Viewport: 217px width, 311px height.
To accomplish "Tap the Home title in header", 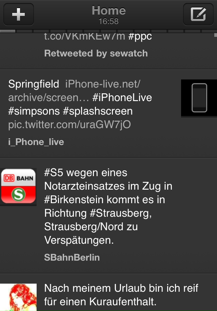I will [108, 10].
